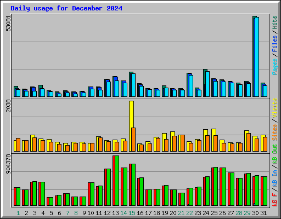Click the cyan pages bar for day 24
This screenshot has height=219, width=281.
(207, 84)
